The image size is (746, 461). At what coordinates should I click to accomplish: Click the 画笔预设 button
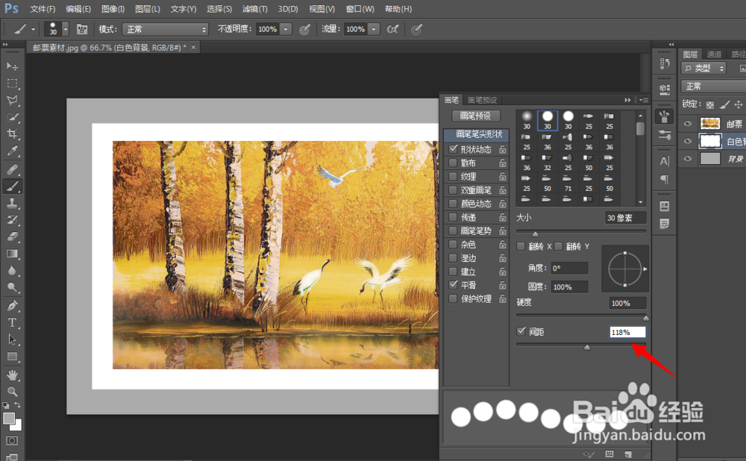pos(475,116)
